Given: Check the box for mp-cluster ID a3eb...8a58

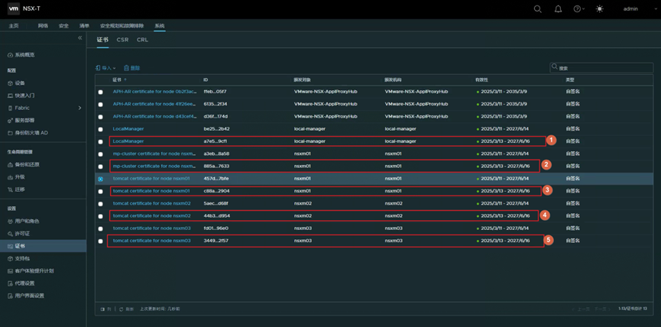Looking at the screenshot, I should click(100, 154).
